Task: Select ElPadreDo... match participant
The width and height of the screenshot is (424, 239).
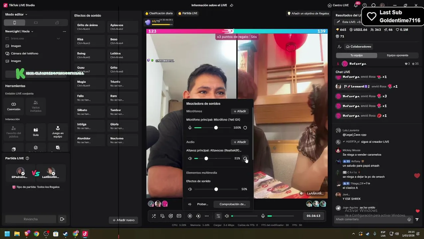Action: pos(20,173)
